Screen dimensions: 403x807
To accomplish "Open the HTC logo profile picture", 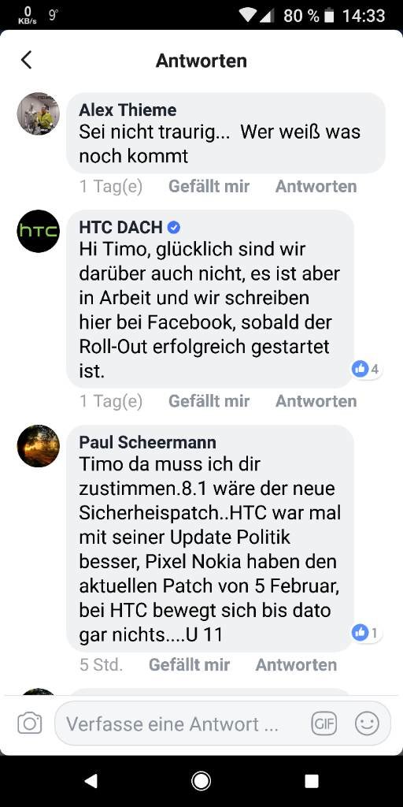I will coord(39,231).
